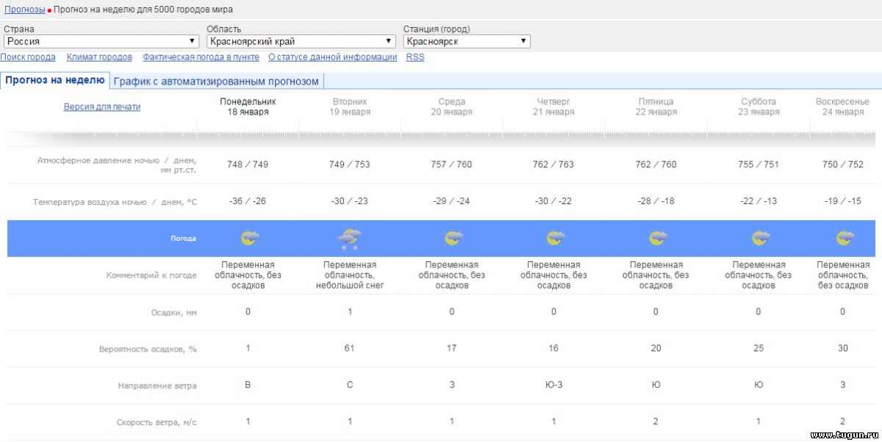
Task: Click temperature value -28 / -18
Action: point(656,201)
